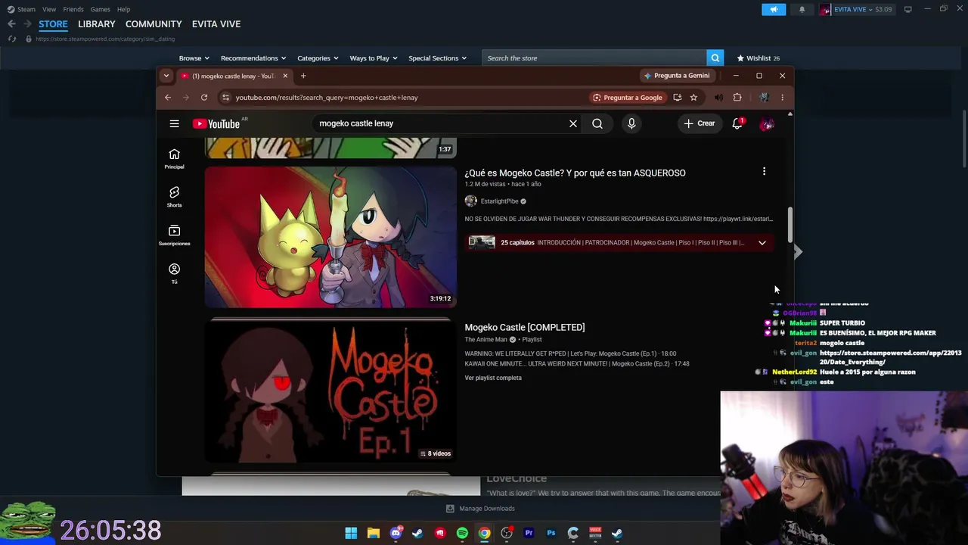Open Steam notifications bell
Image resolution: width=968 pixels, height=545 pixels.
(802, 9)
